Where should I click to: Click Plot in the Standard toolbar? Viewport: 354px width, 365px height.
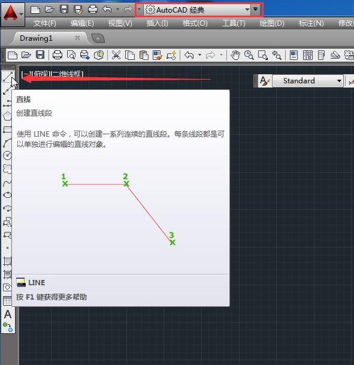[x=58, y=55]
